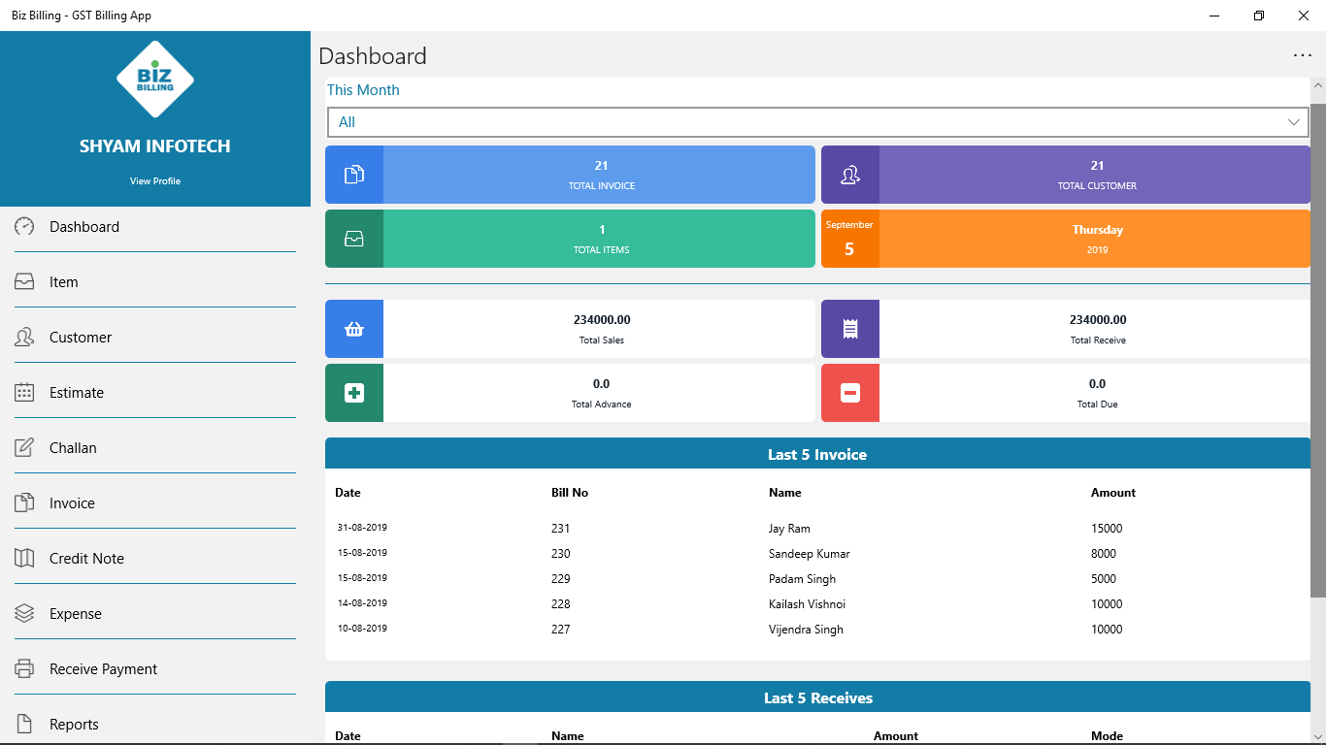The width and height of the screenshot is (1326, 745).
Task: Click the amount 15000
Action: point(1107,529)
